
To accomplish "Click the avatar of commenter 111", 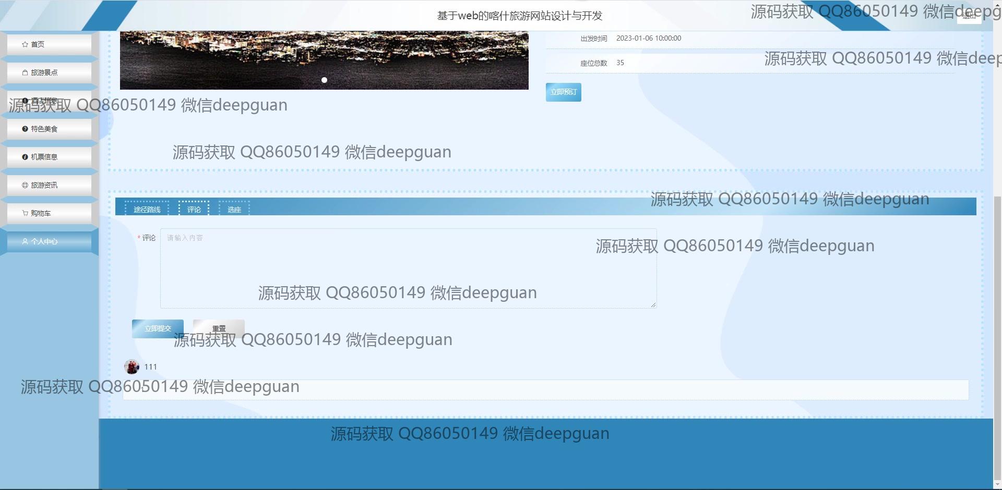I will coord(132,366).
